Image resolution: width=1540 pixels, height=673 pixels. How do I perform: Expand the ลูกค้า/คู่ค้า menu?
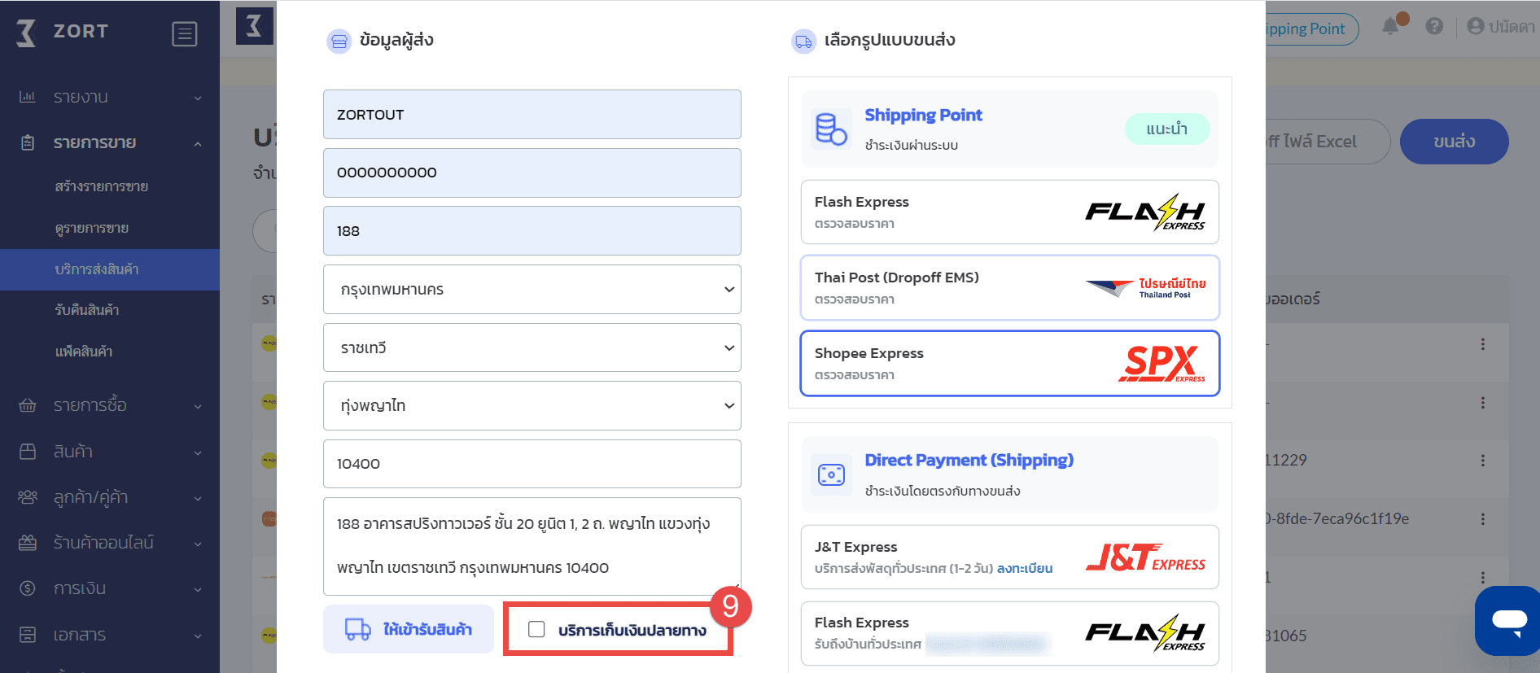click(110, 496)
